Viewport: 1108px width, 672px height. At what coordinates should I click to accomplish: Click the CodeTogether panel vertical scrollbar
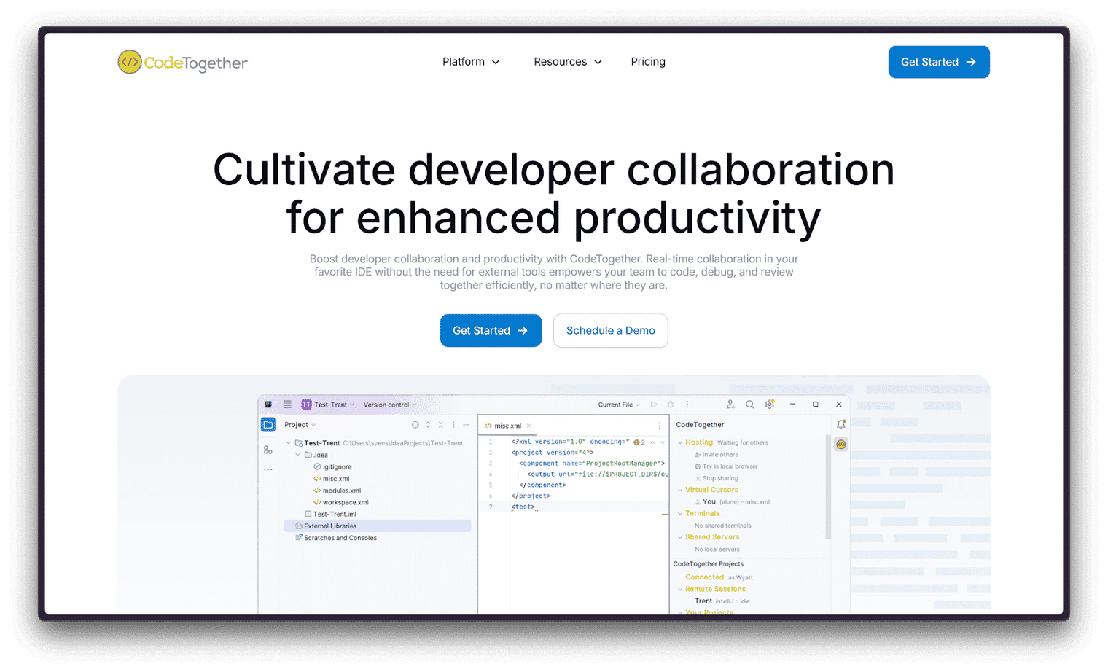828,487
